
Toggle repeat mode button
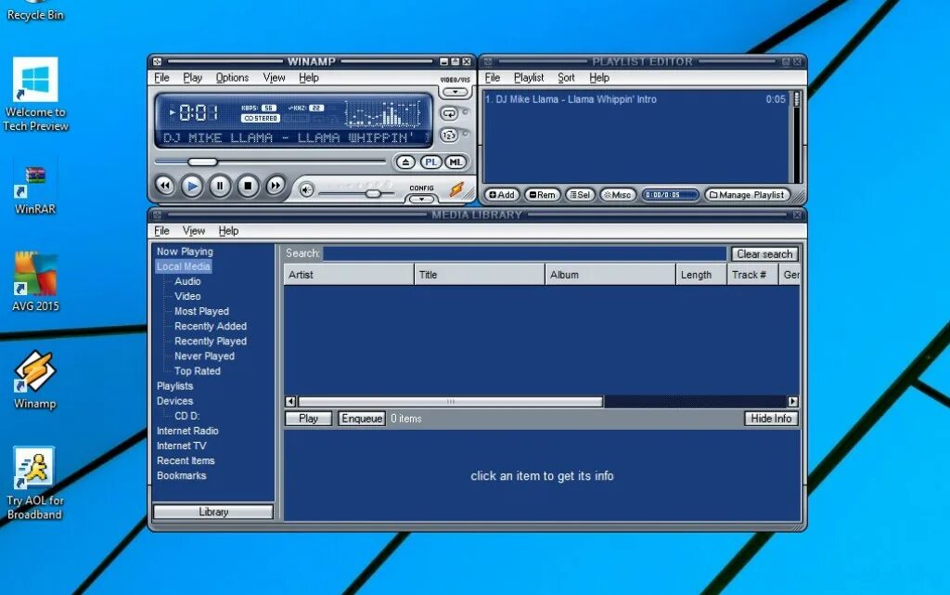pos(449,113)
